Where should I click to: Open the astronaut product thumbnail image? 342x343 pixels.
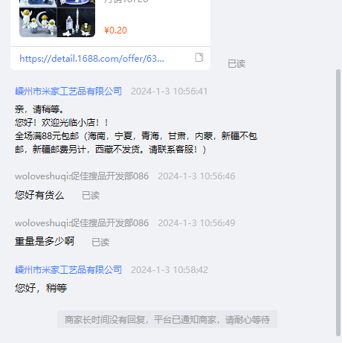(57, 19)
